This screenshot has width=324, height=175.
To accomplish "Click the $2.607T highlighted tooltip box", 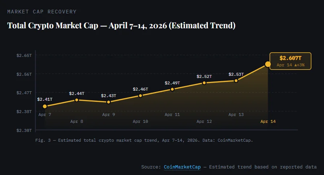I will pos(290,61).
